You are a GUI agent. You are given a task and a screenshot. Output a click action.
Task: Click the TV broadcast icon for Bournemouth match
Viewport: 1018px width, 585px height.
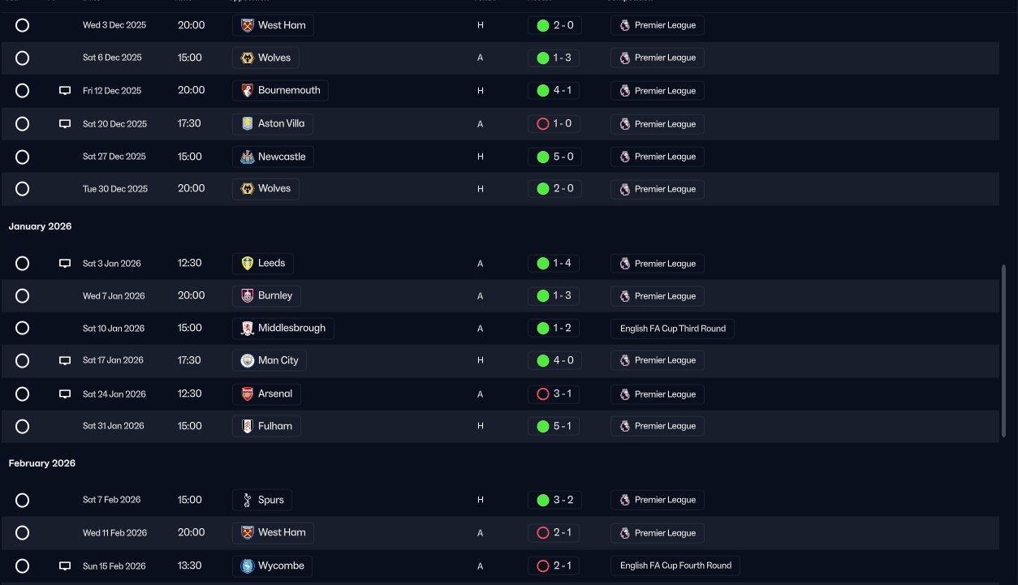tap(65, 91)
